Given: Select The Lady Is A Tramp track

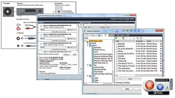Looking at the screenshot, I should 126,66.
